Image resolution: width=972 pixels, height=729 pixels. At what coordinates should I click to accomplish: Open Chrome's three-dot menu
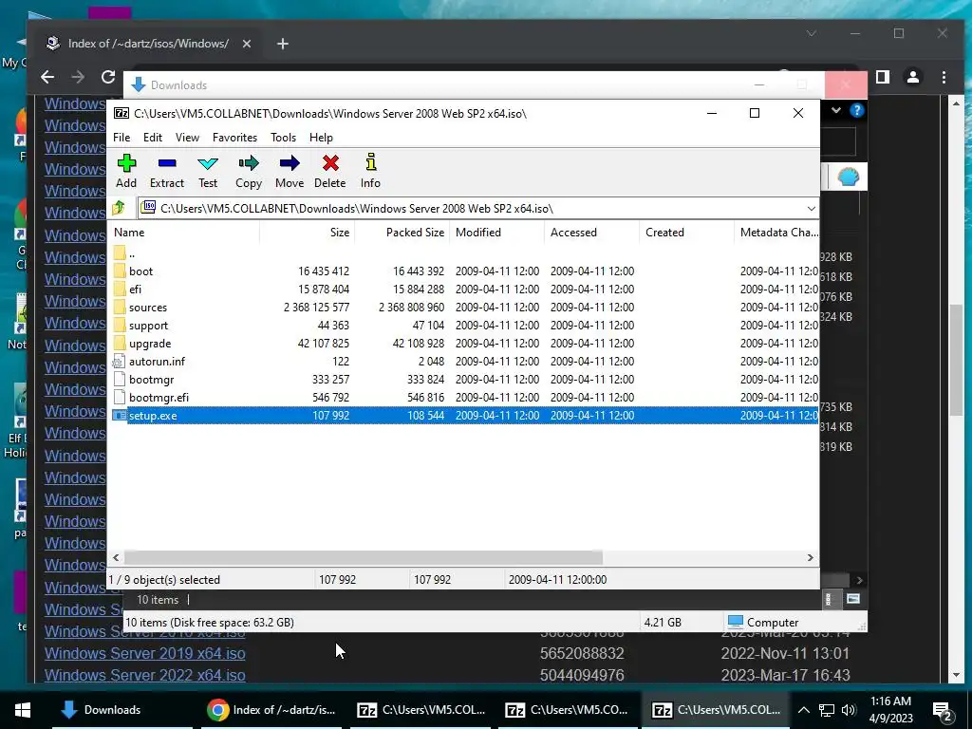[x=944, y=77]
